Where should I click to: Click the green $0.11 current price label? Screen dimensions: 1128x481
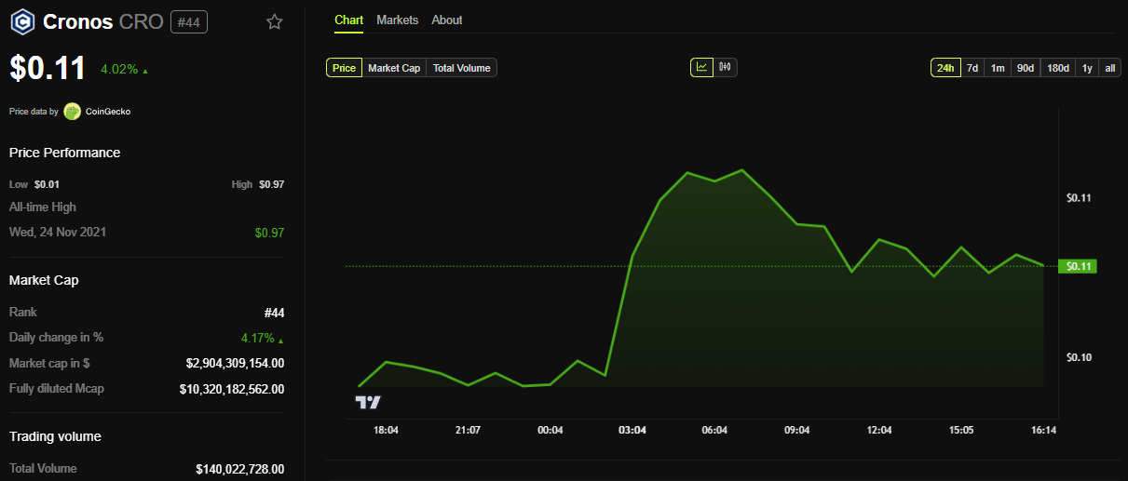pos(1078,266)
